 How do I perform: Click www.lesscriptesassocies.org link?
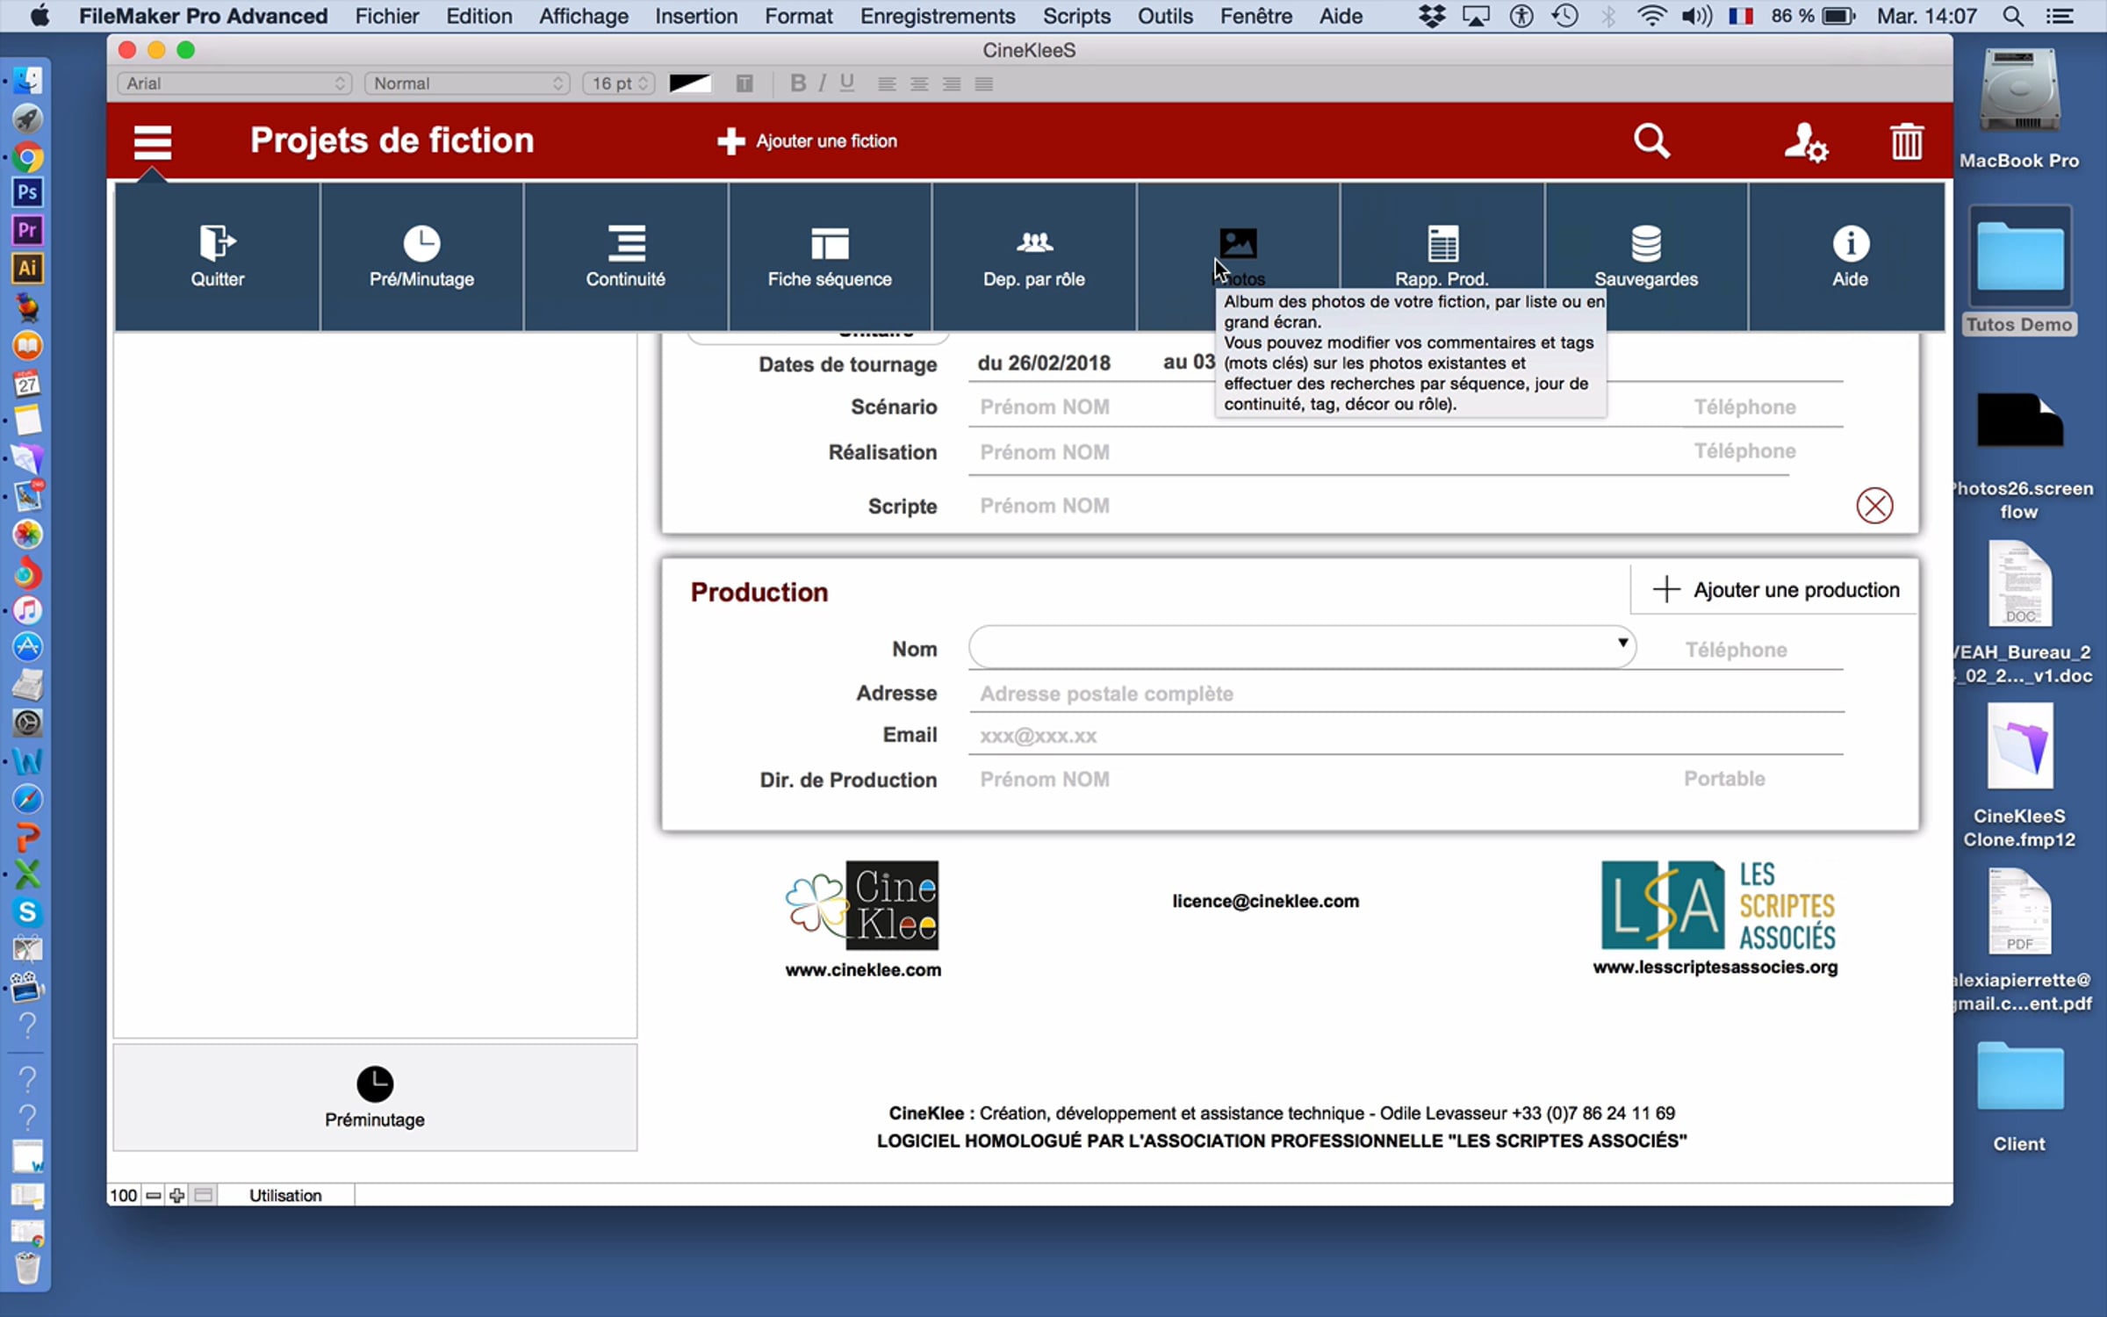tap(1715, 967)
